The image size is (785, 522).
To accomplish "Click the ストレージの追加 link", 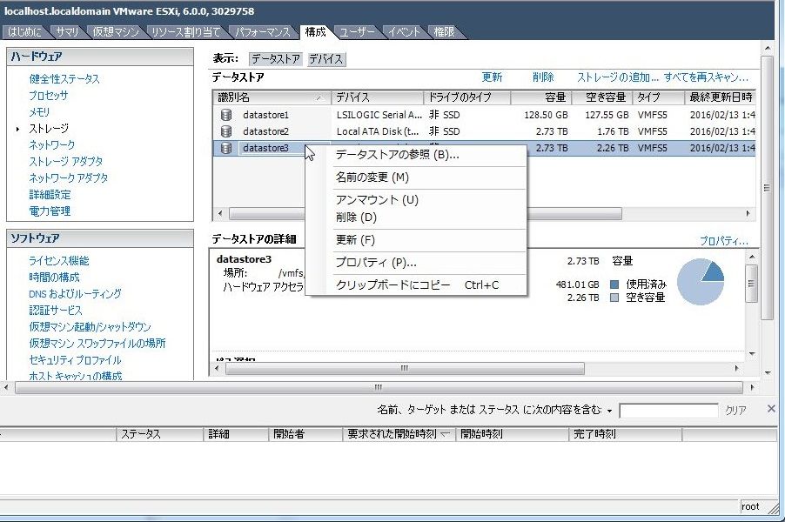I will coord(618,77).
